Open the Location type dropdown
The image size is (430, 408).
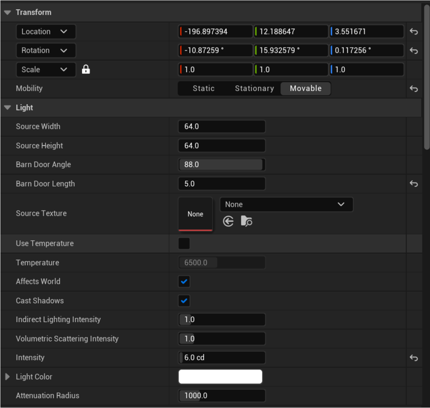pyautogui.click(x=46, y=32)
